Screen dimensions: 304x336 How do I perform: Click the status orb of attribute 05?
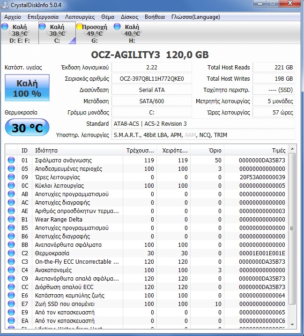coord(11,168)
